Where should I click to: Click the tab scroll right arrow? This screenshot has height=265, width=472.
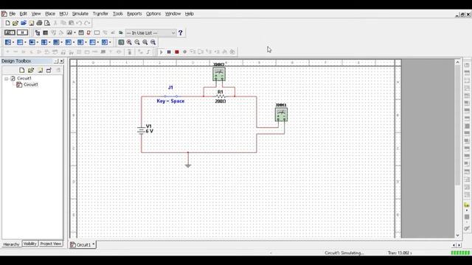(459, 245)
